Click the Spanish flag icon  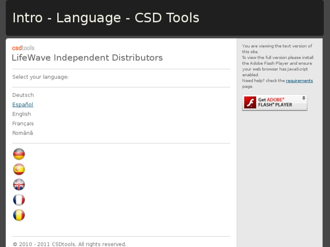(19, 169)
